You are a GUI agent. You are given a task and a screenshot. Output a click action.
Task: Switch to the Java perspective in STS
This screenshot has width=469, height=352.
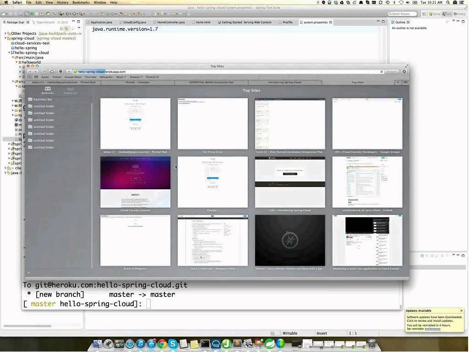(447, 14)
